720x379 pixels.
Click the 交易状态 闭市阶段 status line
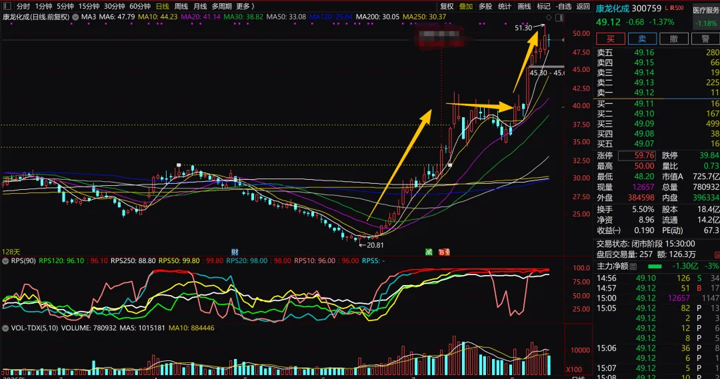(x=645, y=244)
